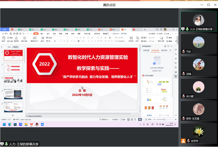
Task: Click the Paste icon in WPS ribbon
Action: click(4, 38)
